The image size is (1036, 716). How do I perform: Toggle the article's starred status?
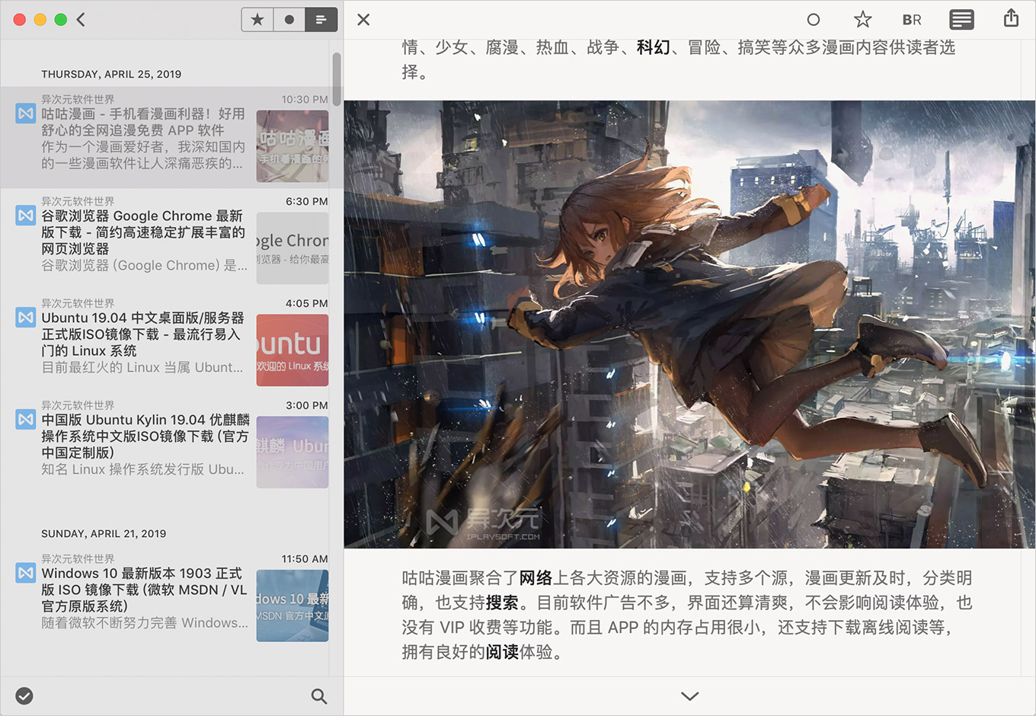(862, 19)
